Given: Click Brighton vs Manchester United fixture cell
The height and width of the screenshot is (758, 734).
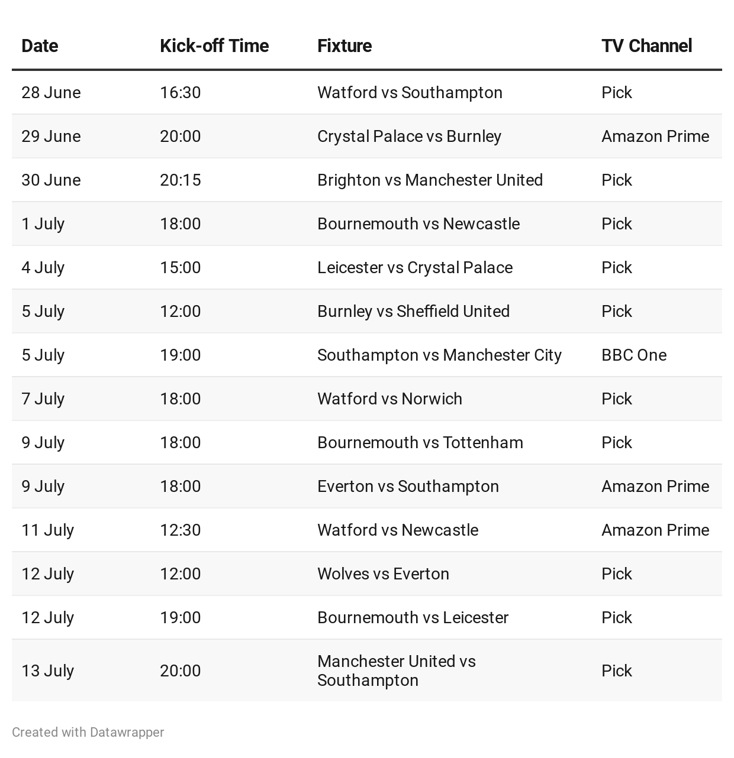Looking at the screenshot, I should 430,180.
